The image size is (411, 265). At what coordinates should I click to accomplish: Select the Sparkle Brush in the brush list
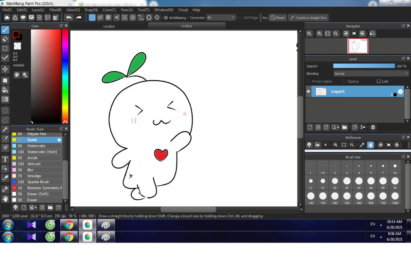(x=37, y=182)
